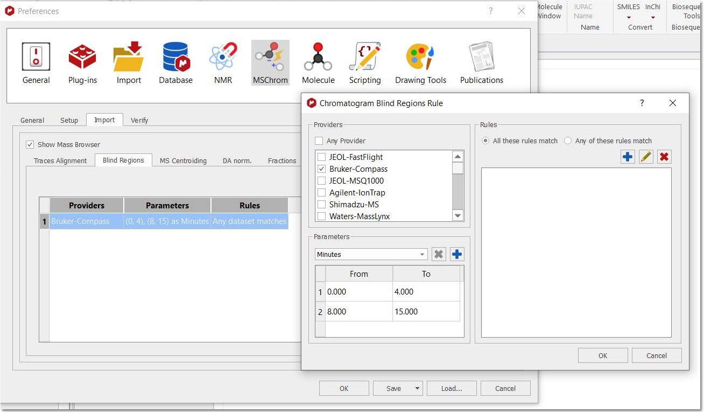The image size is (704, 413).
Task: Delete rule with red X icon
Action: click(664, 157)
